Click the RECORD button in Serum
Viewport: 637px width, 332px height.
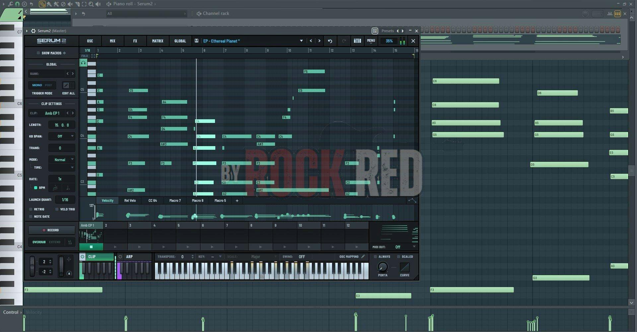click(51, 230)
